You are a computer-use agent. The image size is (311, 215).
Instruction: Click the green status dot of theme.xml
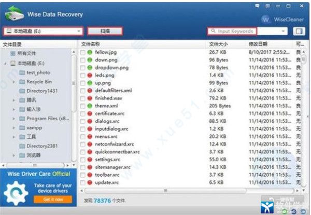[90, 106]
